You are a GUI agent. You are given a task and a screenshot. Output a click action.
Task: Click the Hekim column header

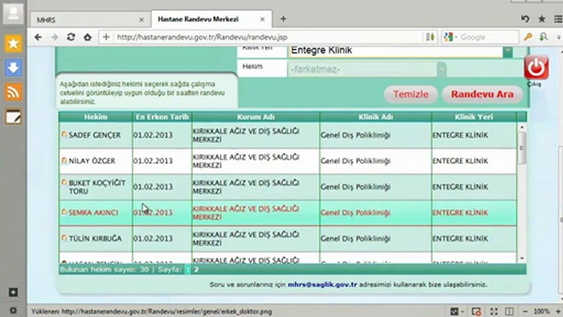point(96,117)
